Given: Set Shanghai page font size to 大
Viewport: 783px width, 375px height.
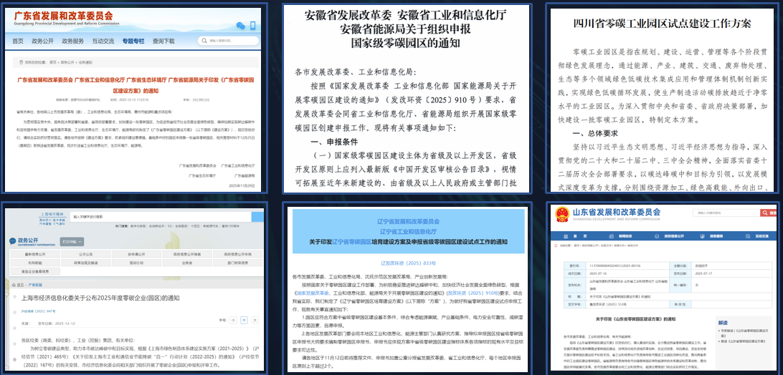Looking at the screenshot, I should pos(255,320).
